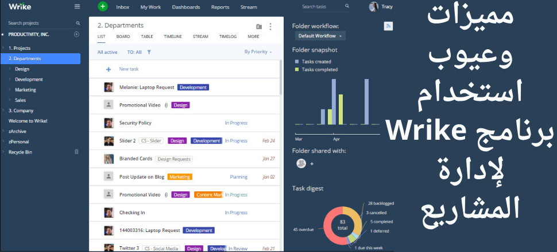Image resolution: width=557 pixels, height=252 pixels.
Task: Switch to the TABLE view tab
Action: point(146,37)
